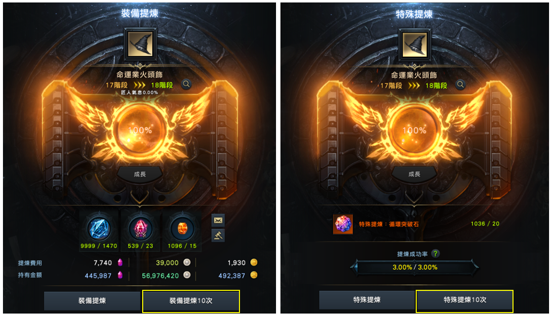Viewport: 553px width, 317px height.
Task: Click the gold coin icon beside 1,930
Action: click(254, 262)
